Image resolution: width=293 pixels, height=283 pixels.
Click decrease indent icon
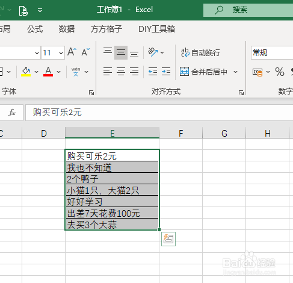tap(153, 72)
